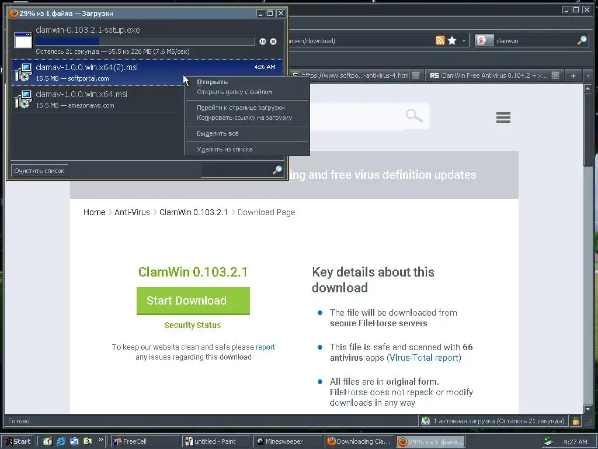Click the clamwin-0.103.2.1-setup.exe file name
This screenshot has height=449, width=598.
[88, 30]
